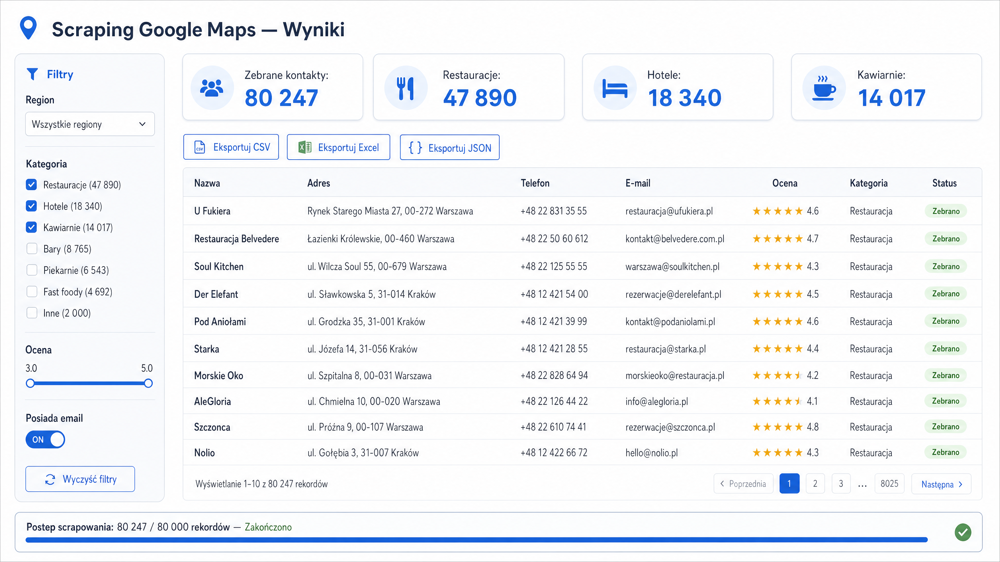The height and width of the screenshot is (562, 1000).
Task: Click the Der Elefant name cell
Action: (216, 294)
